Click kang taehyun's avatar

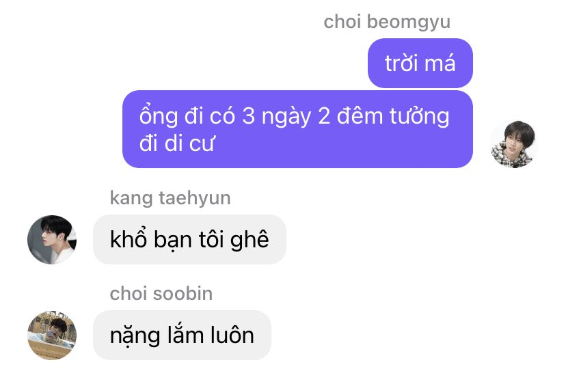click(x=52, y=240)
